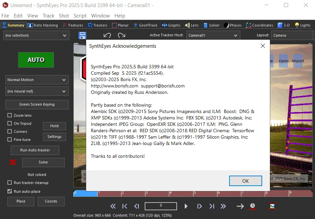Image resolution: width=315 pixels, height=219 pixels.
Task: Open the Phases room
Action: tap(233, 25)
